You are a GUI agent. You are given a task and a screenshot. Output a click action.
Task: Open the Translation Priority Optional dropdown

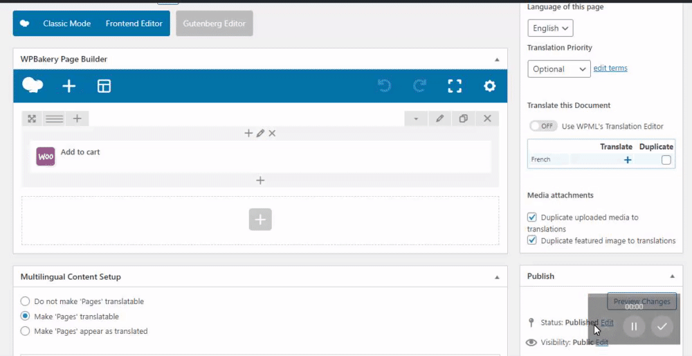pyautogui.click(x=559, y=69)
